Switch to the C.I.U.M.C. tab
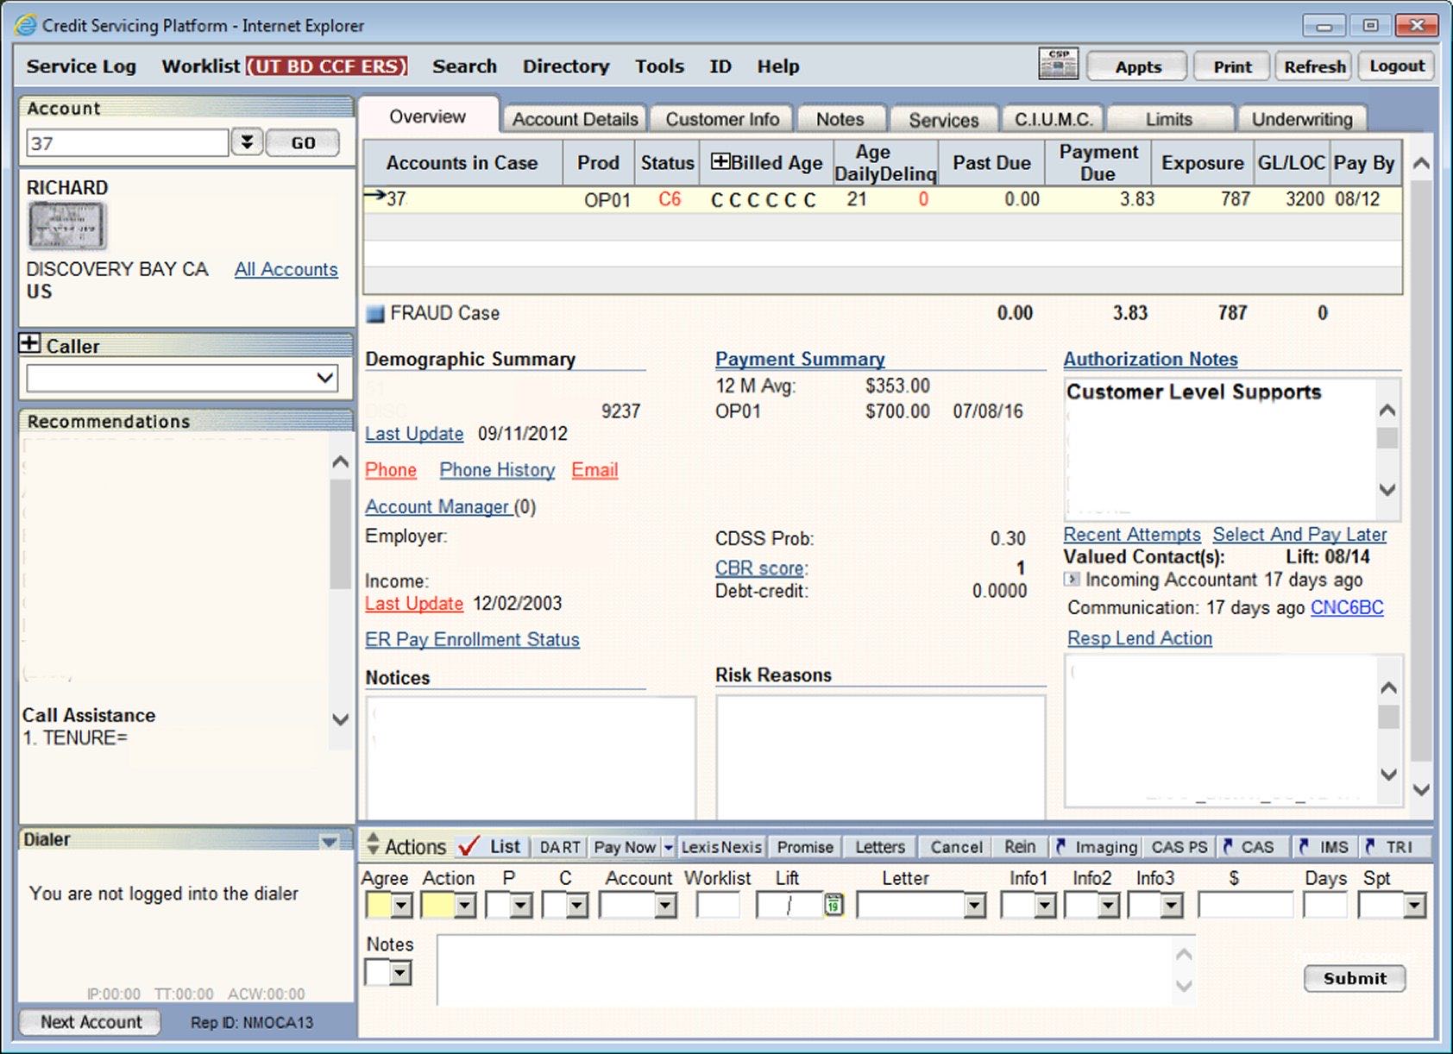The image size is (1453, 1054). pyautogui.click(x=1054, y=119)
